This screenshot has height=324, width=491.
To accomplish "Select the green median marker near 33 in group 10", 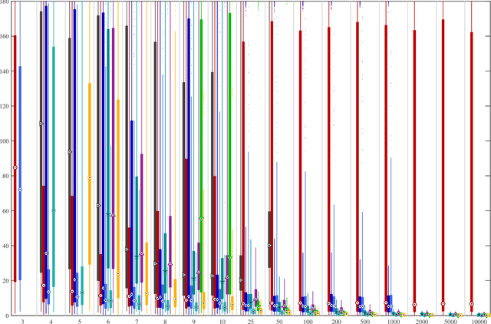I will (x=230, y=257).
